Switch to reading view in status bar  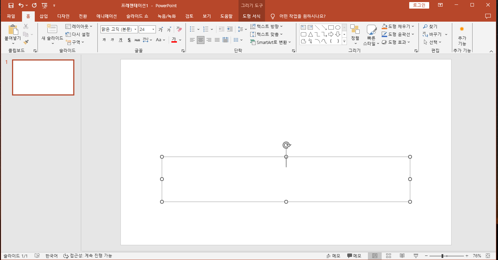(402, 256)
